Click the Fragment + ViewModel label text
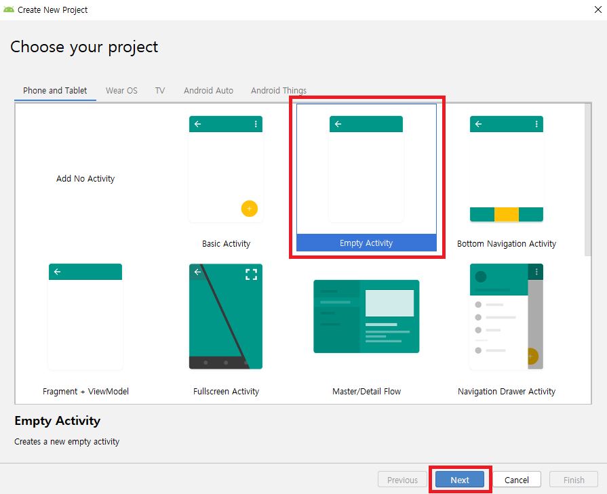 [85, 392]
